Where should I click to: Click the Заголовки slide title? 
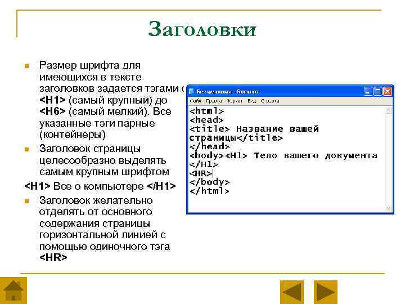(202, 29)
